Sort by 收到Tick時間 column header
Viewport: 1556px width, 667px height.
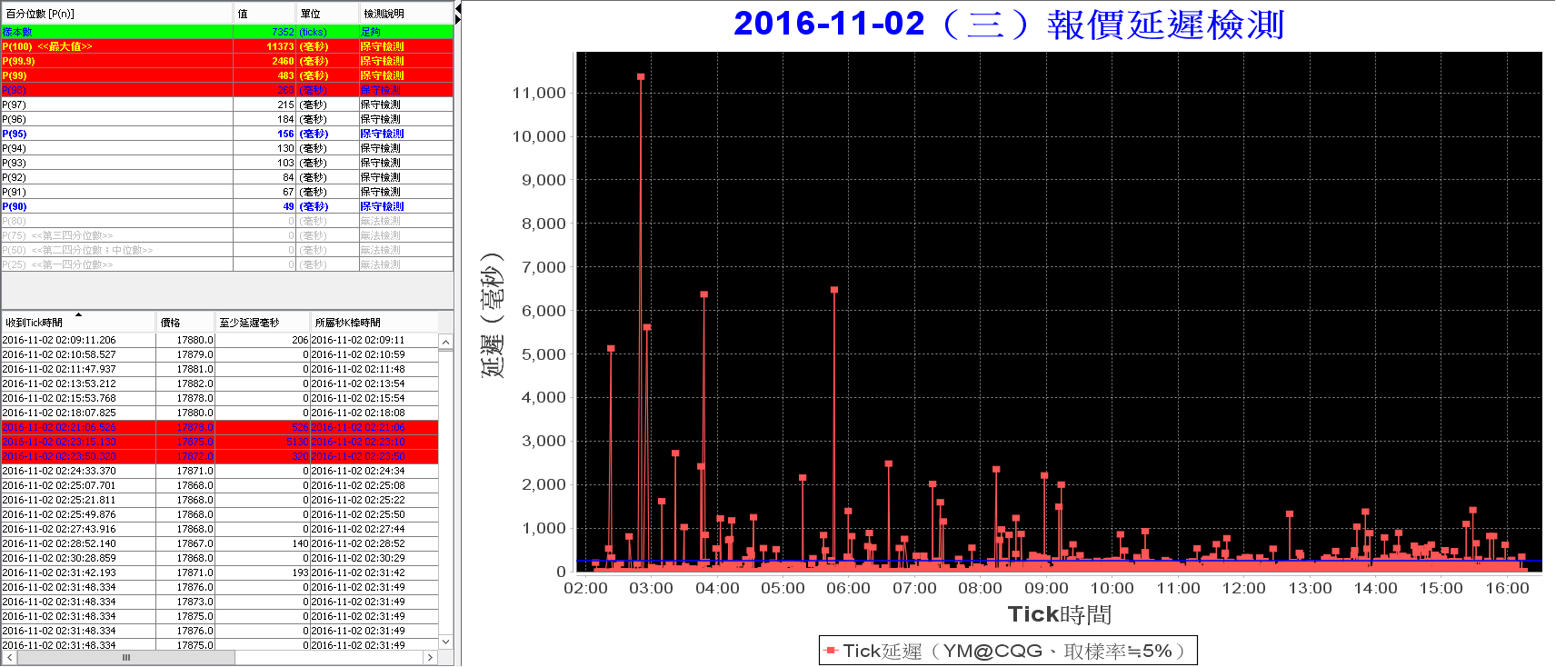coord(78,323)
